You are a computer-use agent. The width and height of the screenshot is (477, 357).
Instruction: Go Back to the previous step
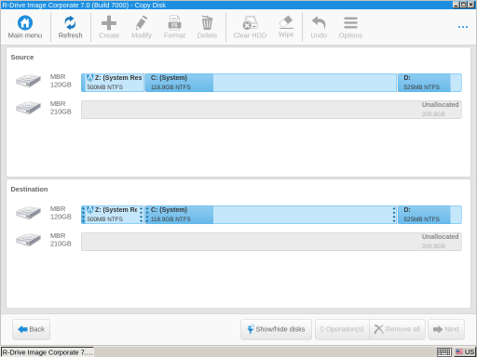(x=31, y=329)
